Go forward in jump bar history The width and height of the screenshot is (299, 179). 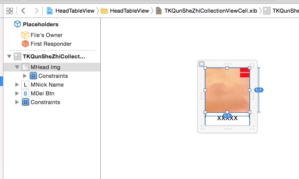click(37, 11)
